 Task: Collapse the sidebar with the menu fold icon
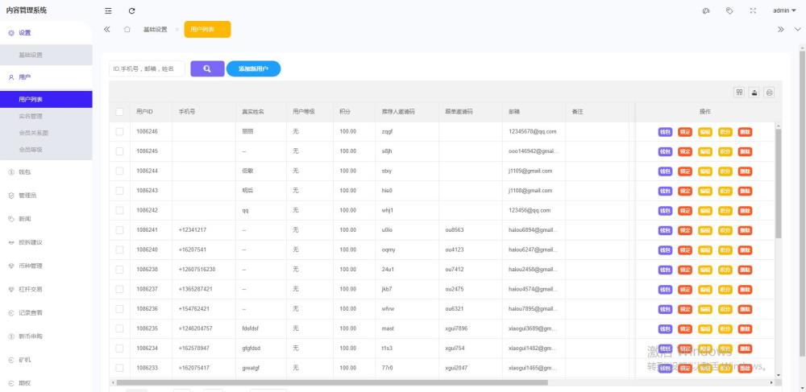point(108,10)
